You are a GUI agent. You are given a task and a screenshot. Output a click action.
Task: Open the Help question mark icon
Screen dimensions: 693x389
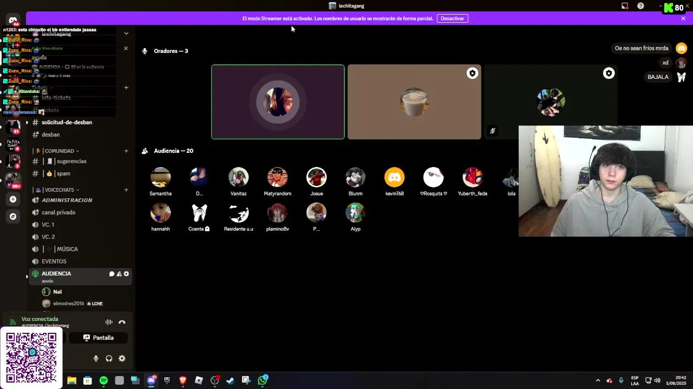click(640, 6)
